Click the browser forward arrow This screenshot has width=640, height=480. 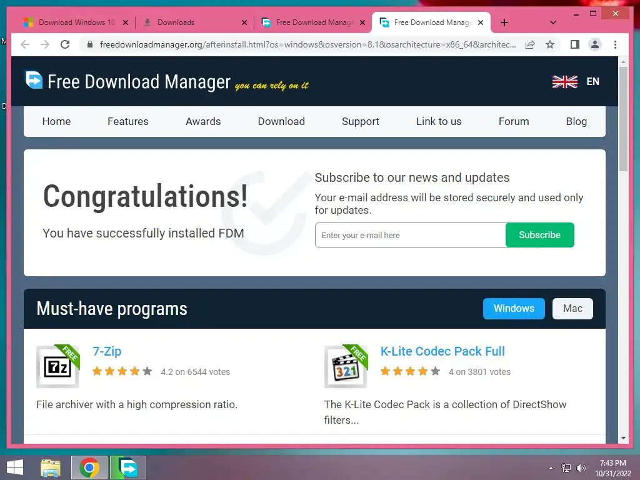[x=45, y=44]
